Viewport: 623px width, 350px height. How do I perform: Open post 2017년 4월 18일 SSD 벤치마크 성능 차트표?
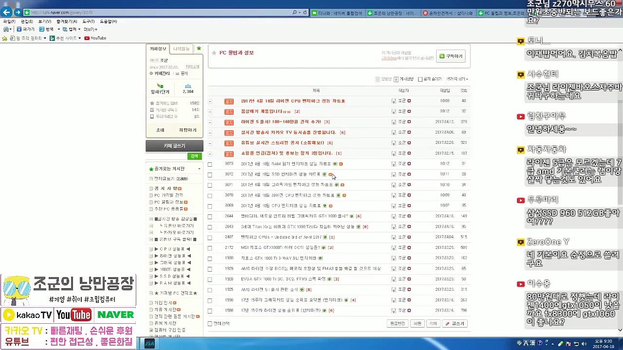[280, 174]
